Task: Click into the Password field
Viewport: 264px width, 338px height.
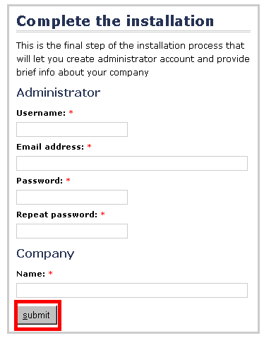Action: (72, 197)
